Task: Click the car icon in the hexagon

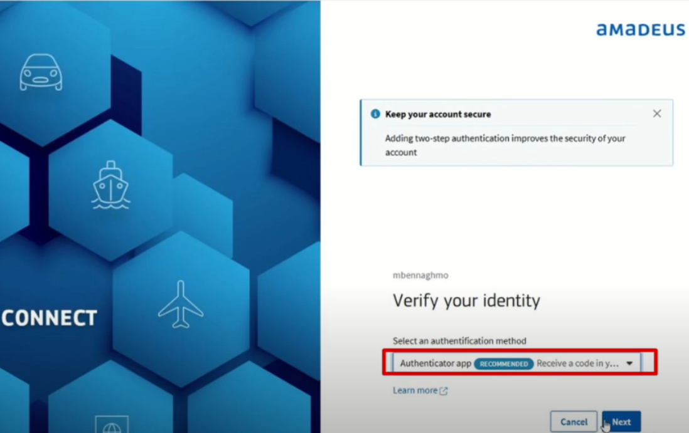Action: tap(41, 73)
